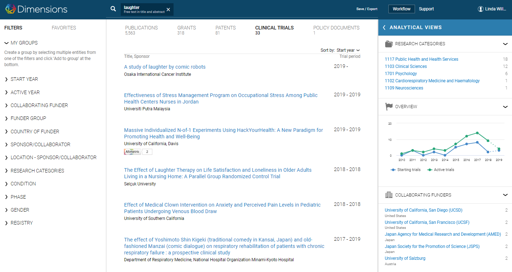Click the Dimensions logo icon
Screen dimensions: 512x272
tap(10, 9)
